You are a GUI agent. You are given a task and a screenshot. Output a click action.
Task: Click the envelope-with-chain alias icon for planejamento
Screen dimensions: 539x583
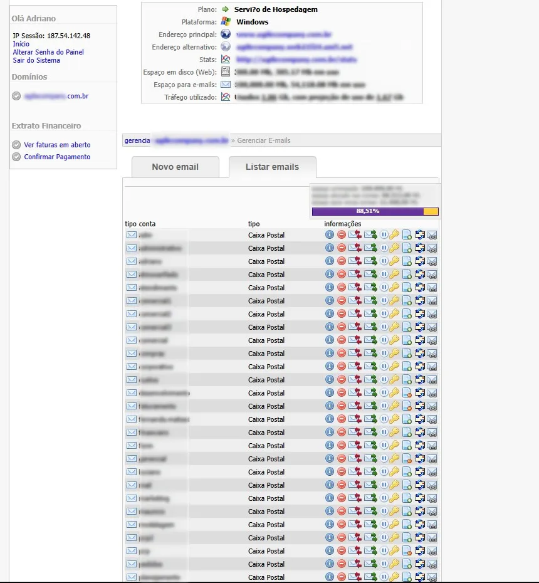point(431,577)
